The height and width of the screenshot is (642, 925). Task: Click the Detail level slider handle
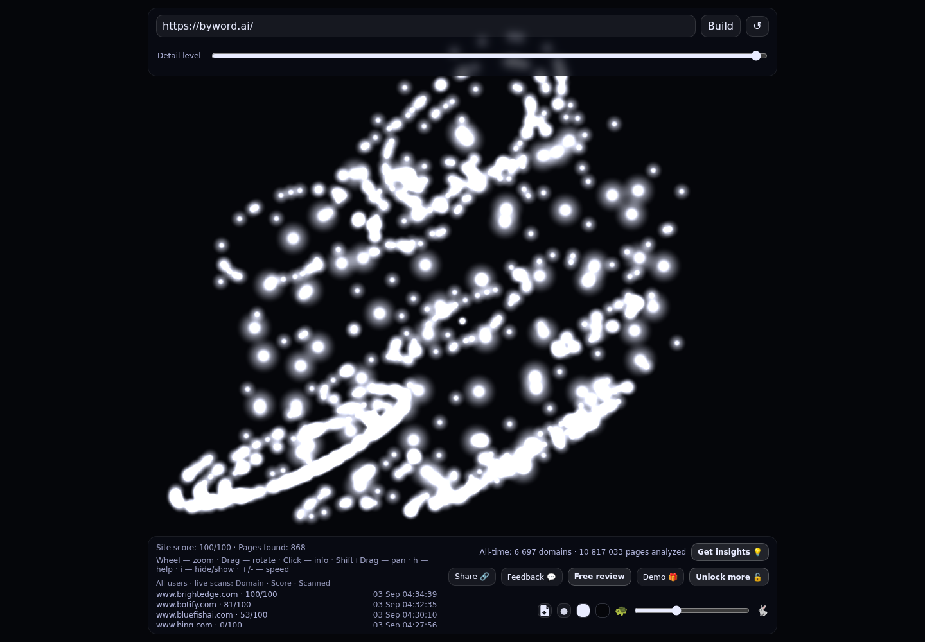756,56
